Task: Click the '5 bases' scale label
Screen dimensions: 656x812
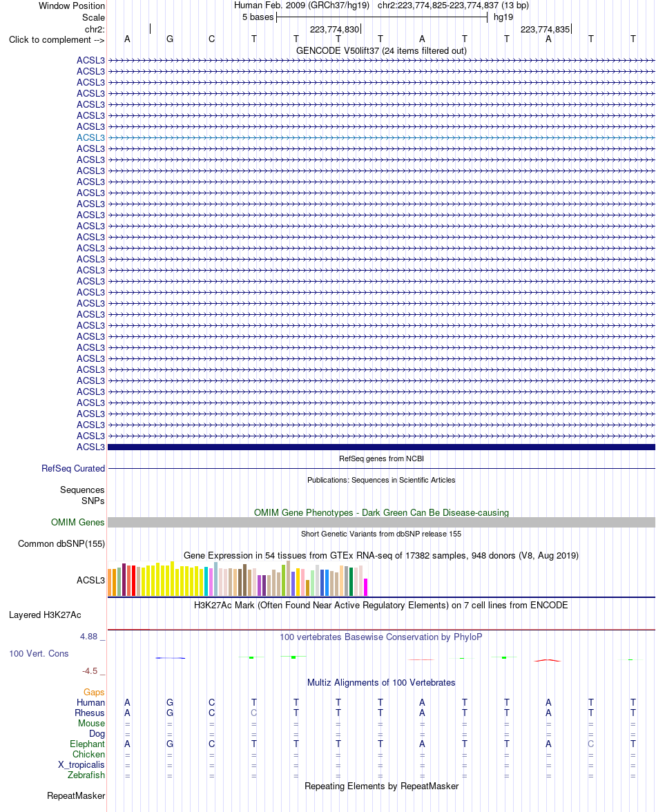Action: point(258,17)
